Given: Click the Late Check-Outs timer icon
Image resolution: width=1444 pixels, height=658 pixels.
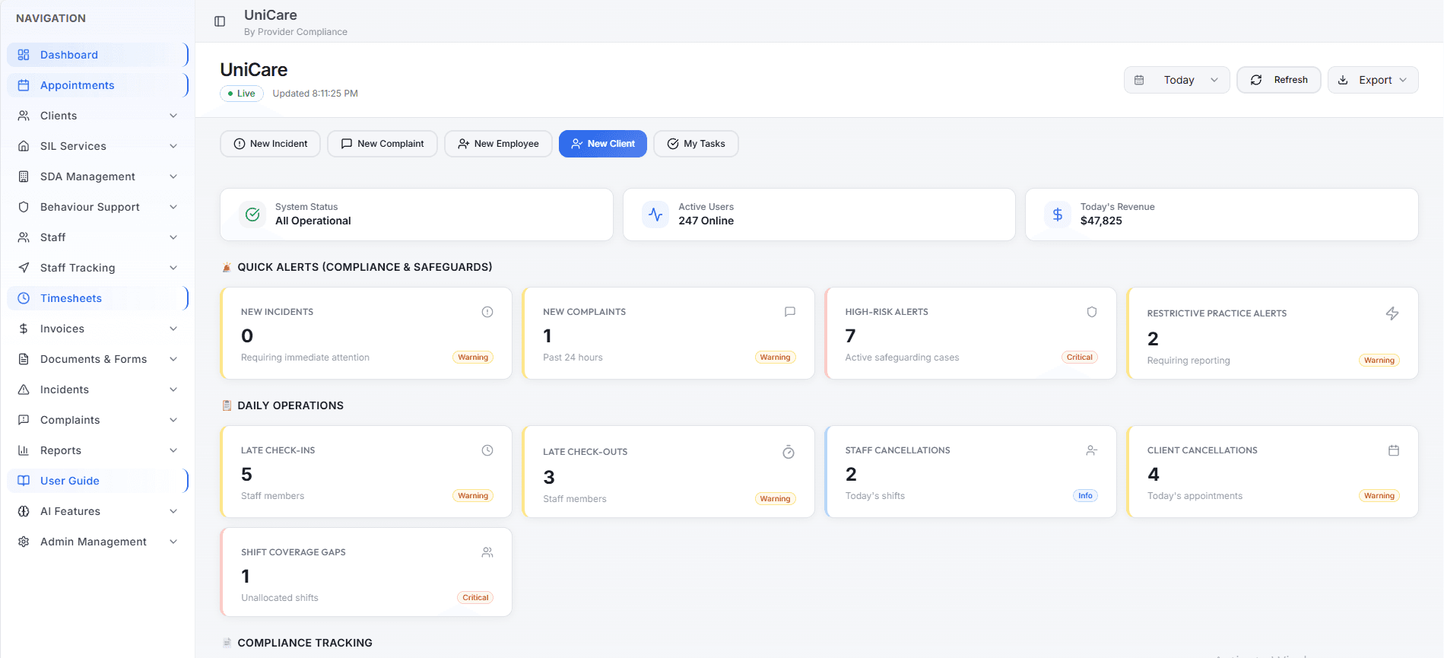Looking at the screenshot, I should [x=789, y=452].
